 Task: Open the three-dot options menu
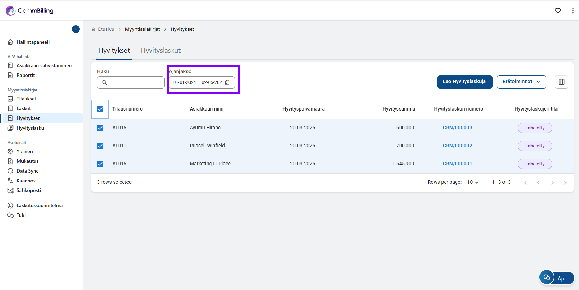coord(573,11)
